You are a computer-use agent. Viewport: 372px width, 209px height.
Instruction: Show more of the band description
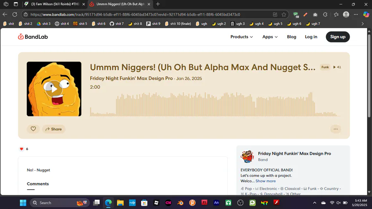[265, 181]
